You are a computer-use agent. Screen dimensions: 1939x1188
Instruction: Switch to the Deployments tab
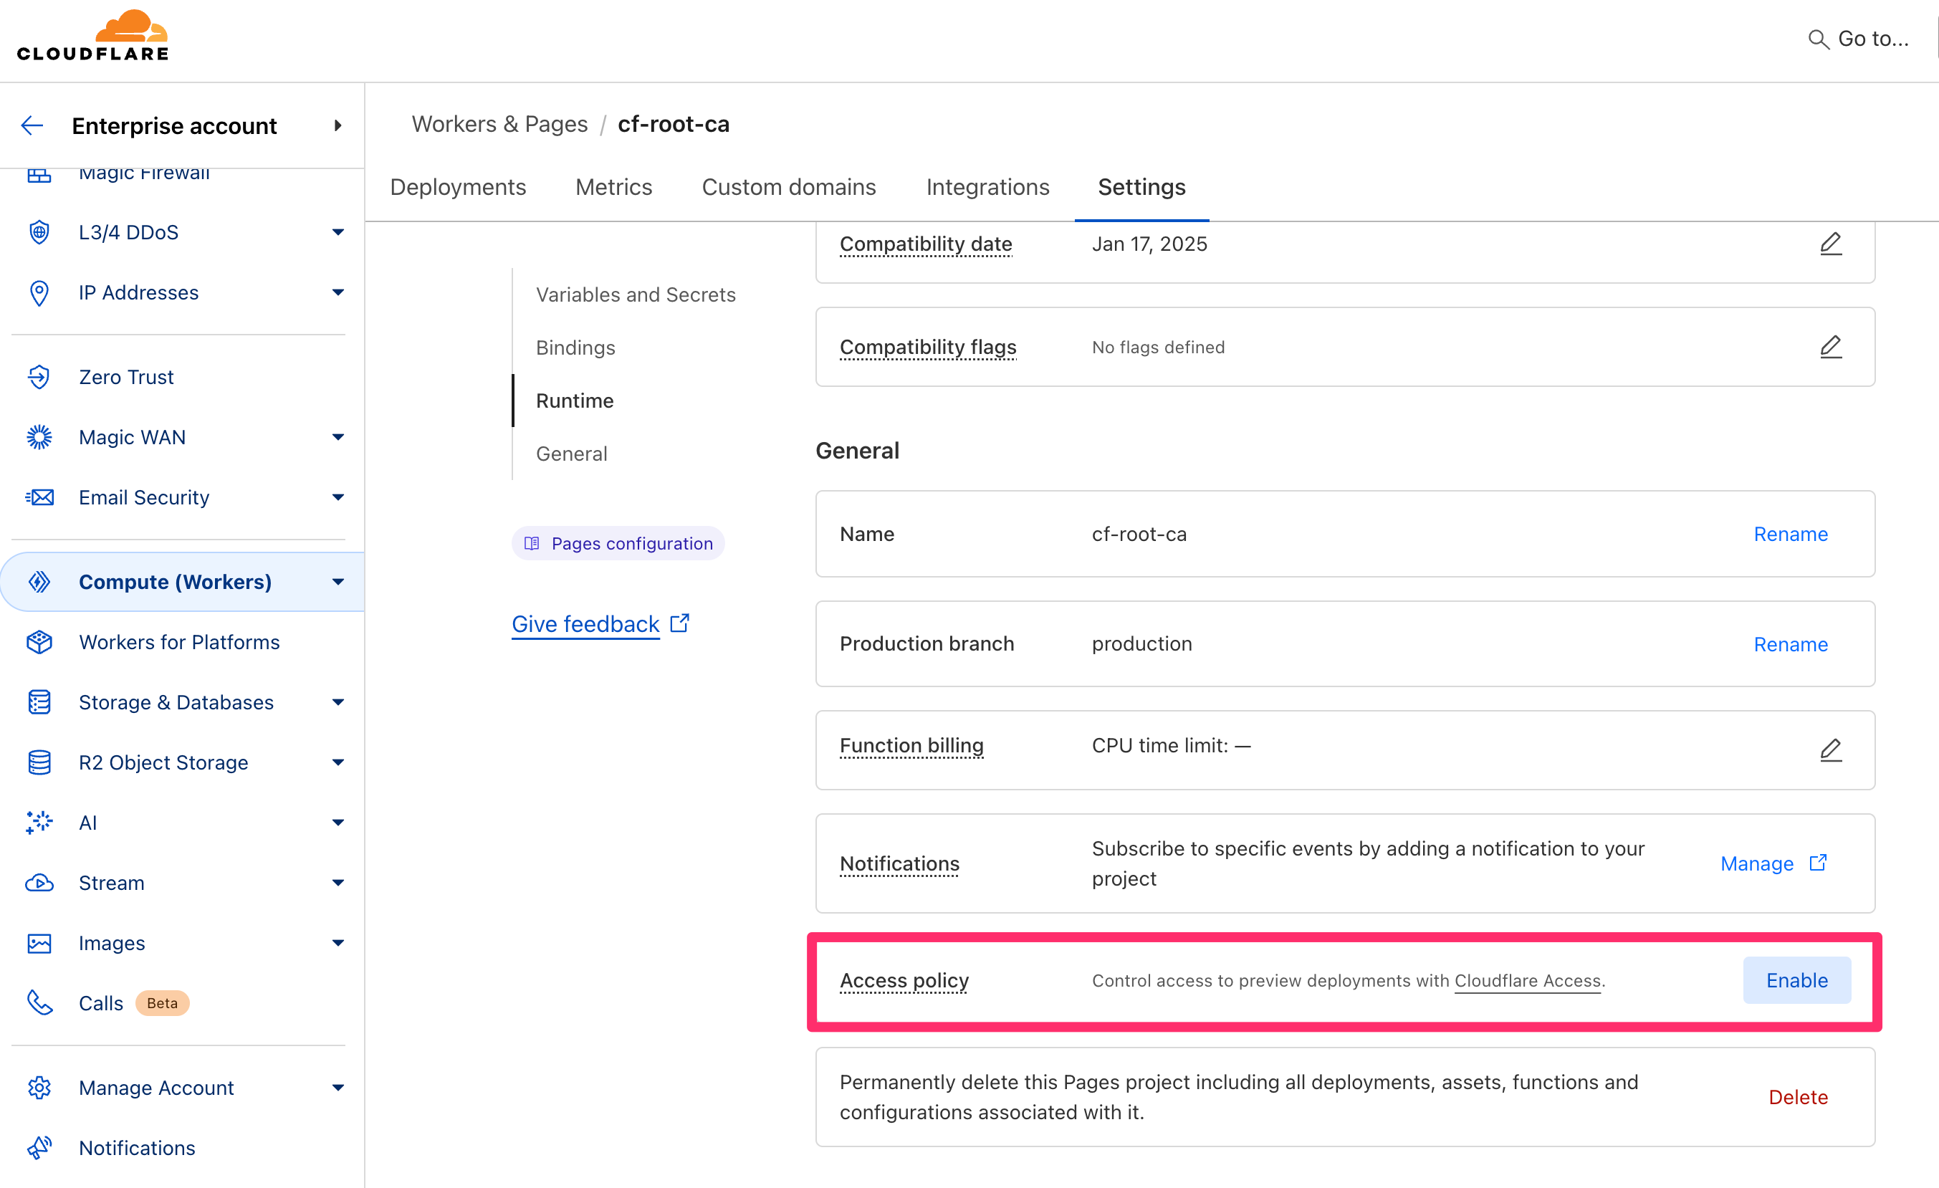coord(457,187)
